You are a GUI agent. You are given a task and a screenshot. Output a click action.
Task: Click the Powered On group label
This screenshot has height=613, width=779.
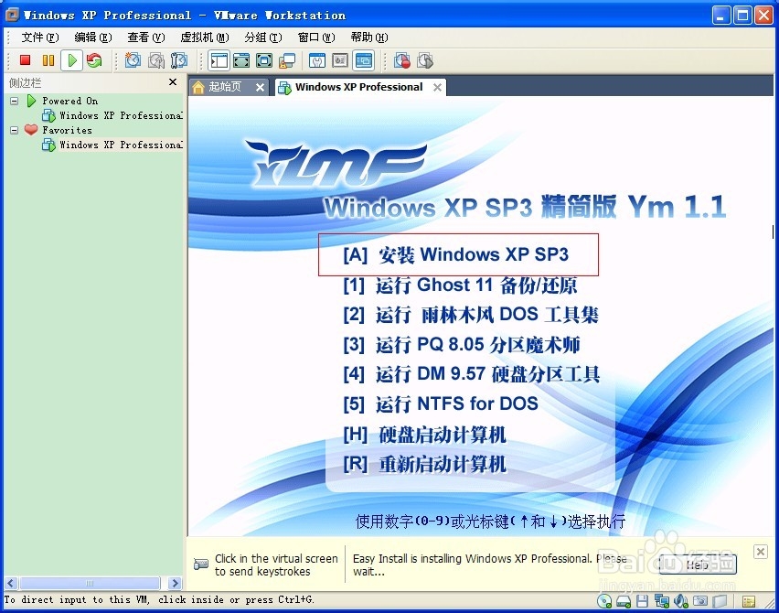[69, 101]
